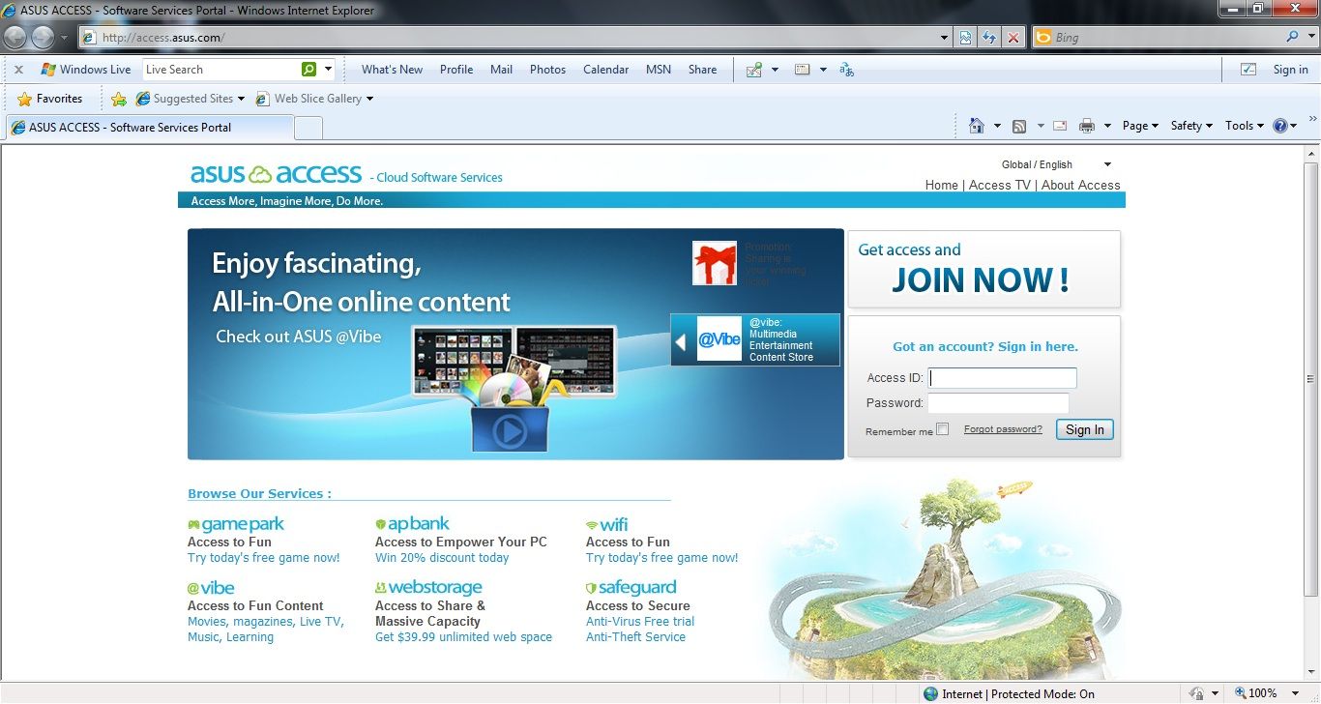
Task: Open the Forgot password? link
Action: [x=1003, y=429]
